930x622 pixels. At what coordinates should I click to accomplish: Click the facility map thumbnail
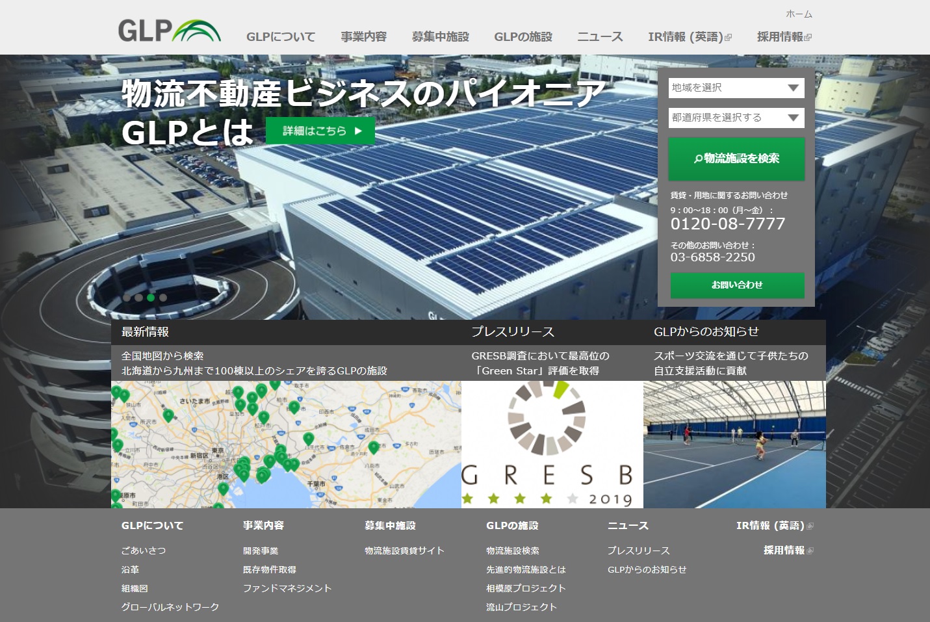(x=286, y=445)
